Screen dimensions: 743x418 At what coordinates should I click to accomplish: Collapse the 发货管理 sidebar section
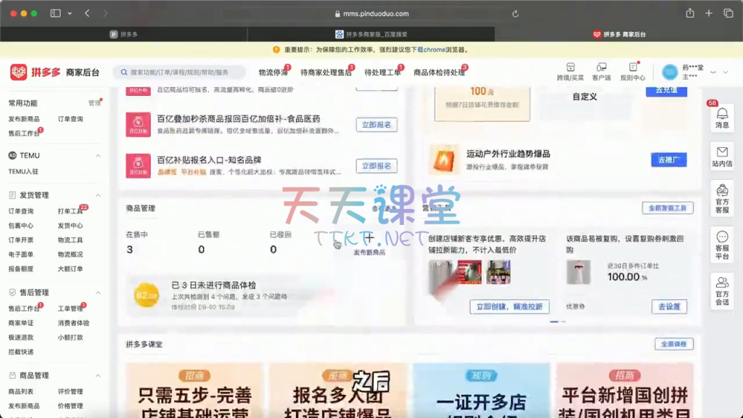(98, 195)
